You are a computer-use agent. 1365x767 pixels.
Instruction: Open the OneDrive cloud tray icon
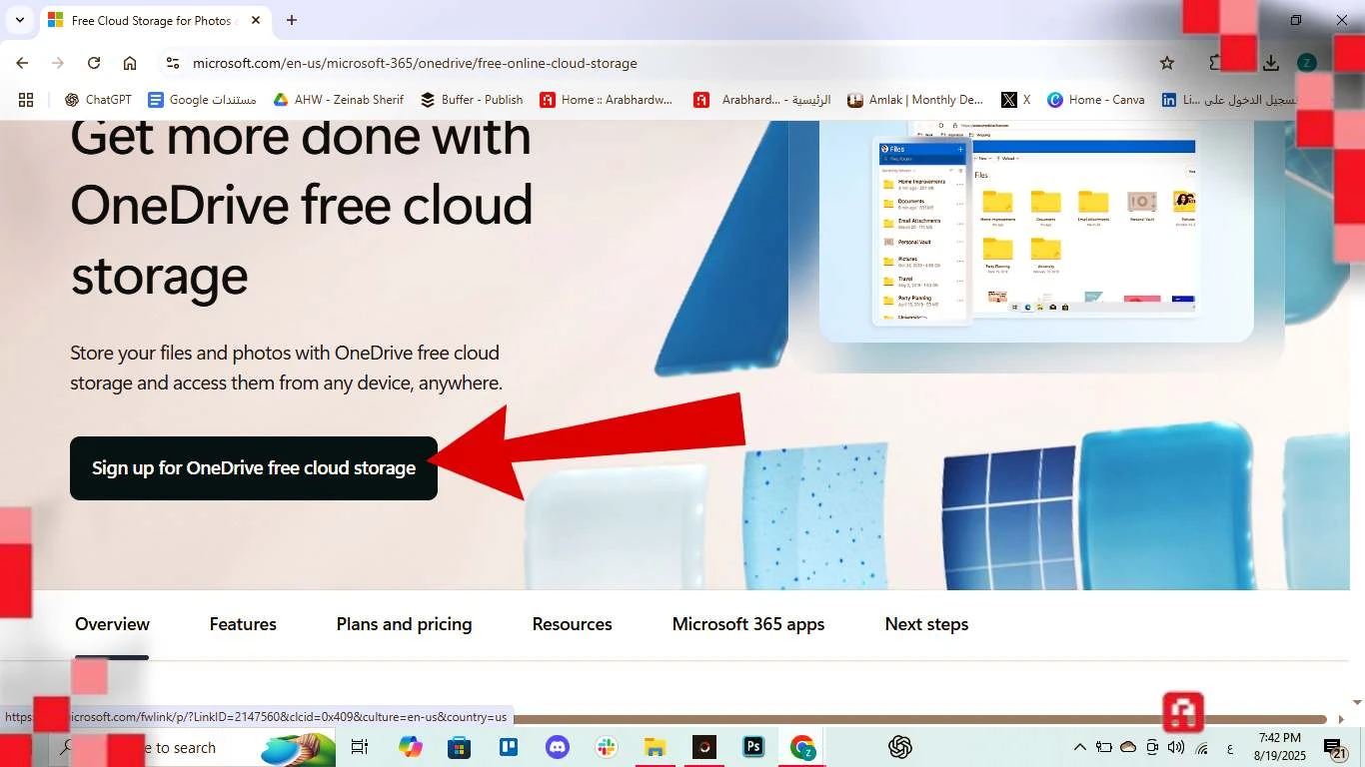click(1128, 747)
